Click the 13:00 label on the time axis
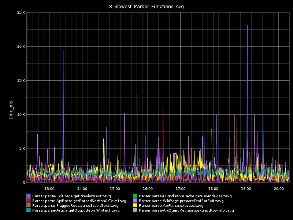Image resolution: width=293 pixels, height=220 pixels. pyautogui.click(x=49, y=188)
